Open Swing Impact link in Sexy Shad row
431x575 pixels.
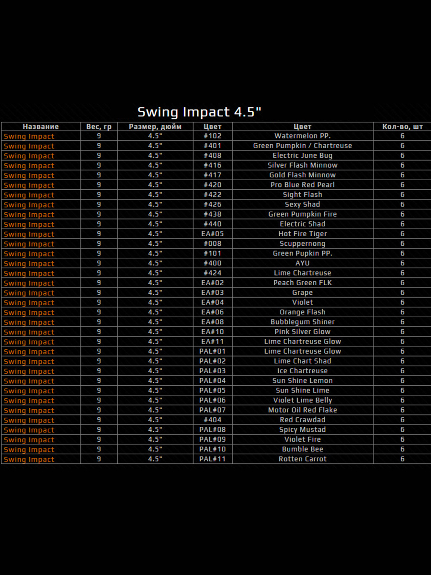[29, 205]
